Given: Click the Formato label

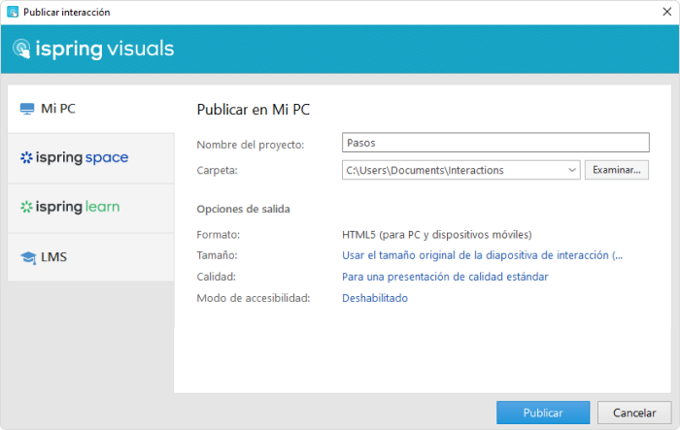Looking at the screenshot, I should coord(219,235).
